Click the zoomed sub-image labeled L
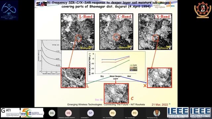The height and width of the screenshot is (119, 212). 73,78
